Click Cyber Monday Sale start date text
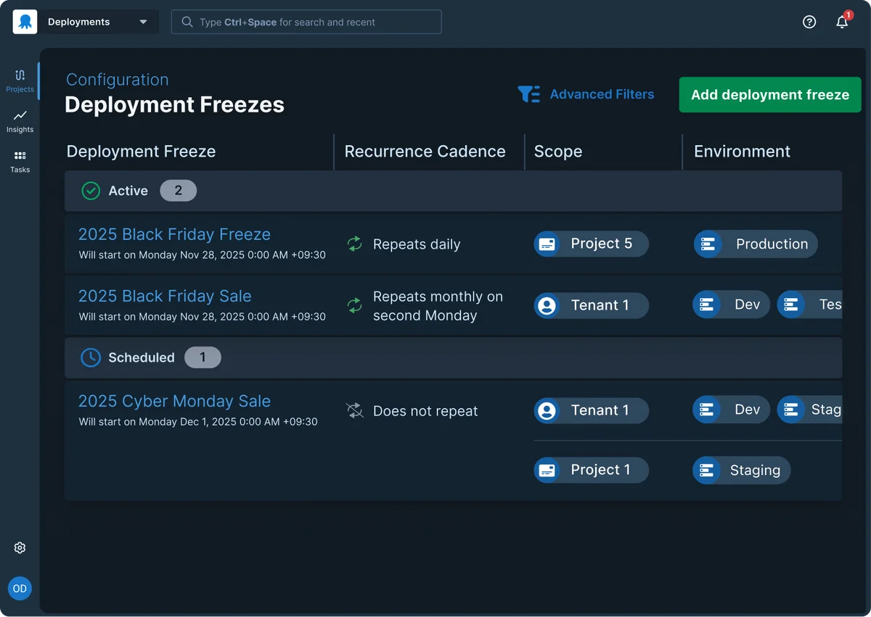 (198, 422)
